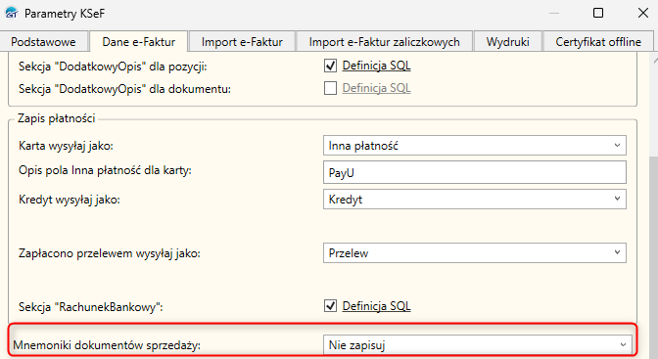Open the Certyfikat offline tab

coord(598,42)
